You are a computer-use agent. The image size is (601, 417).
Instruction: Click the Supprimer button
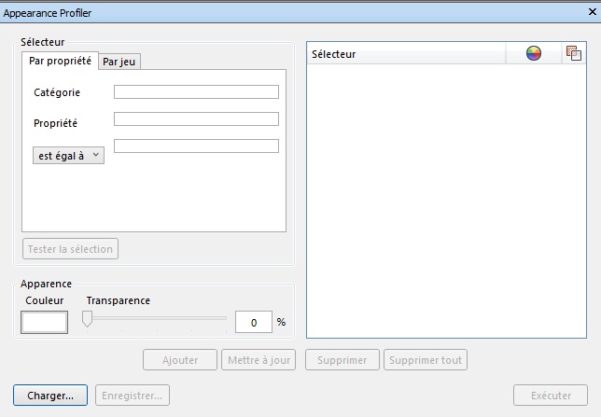click(x=342, y=359)
